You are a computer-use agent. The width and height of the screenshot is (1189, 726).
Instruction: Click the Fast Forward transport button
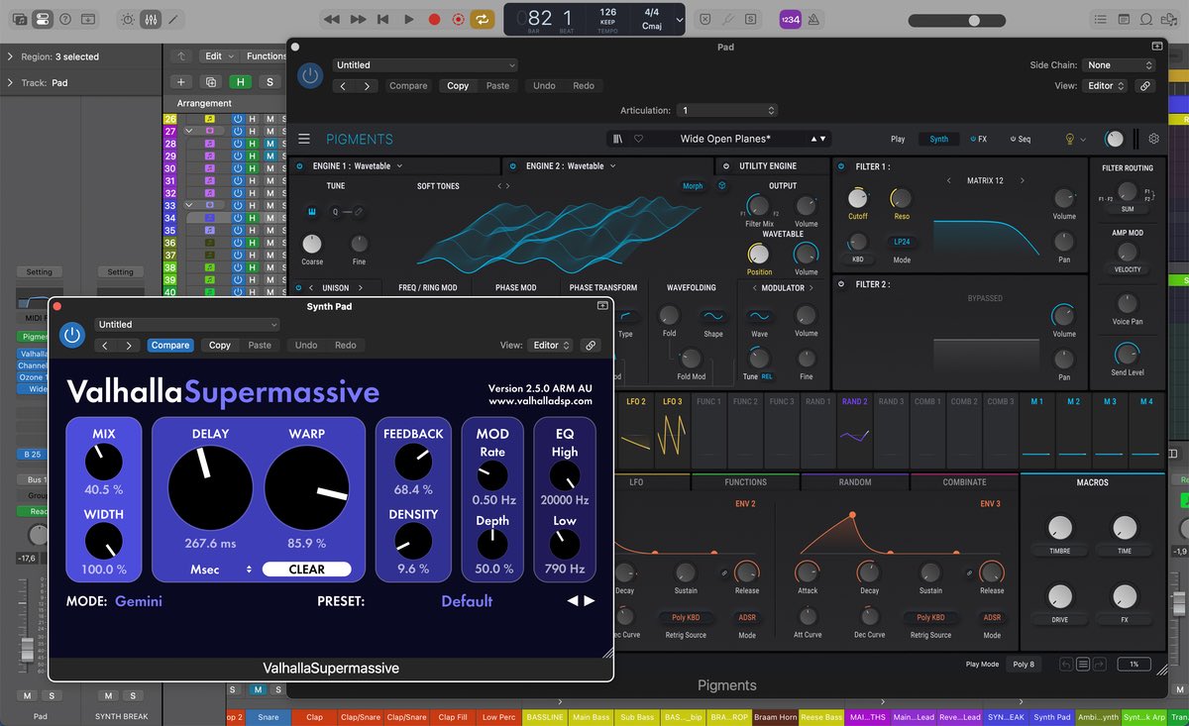[x=358, y=19]
